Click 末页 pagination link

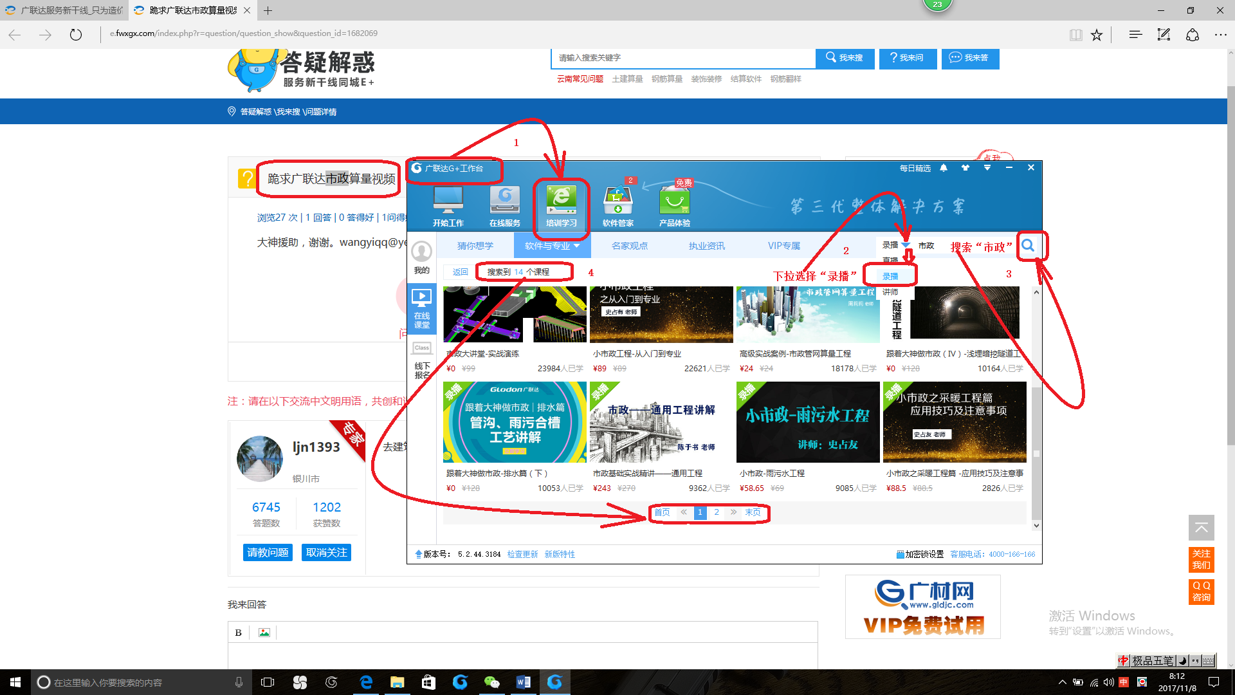753,512
